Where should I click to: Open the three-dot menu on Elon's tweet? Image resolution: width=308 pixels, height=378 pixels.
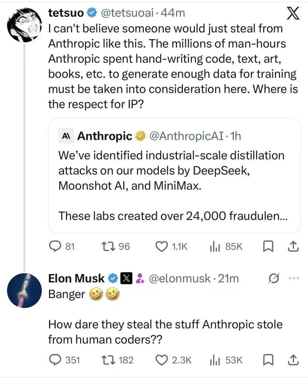[294, 278]
